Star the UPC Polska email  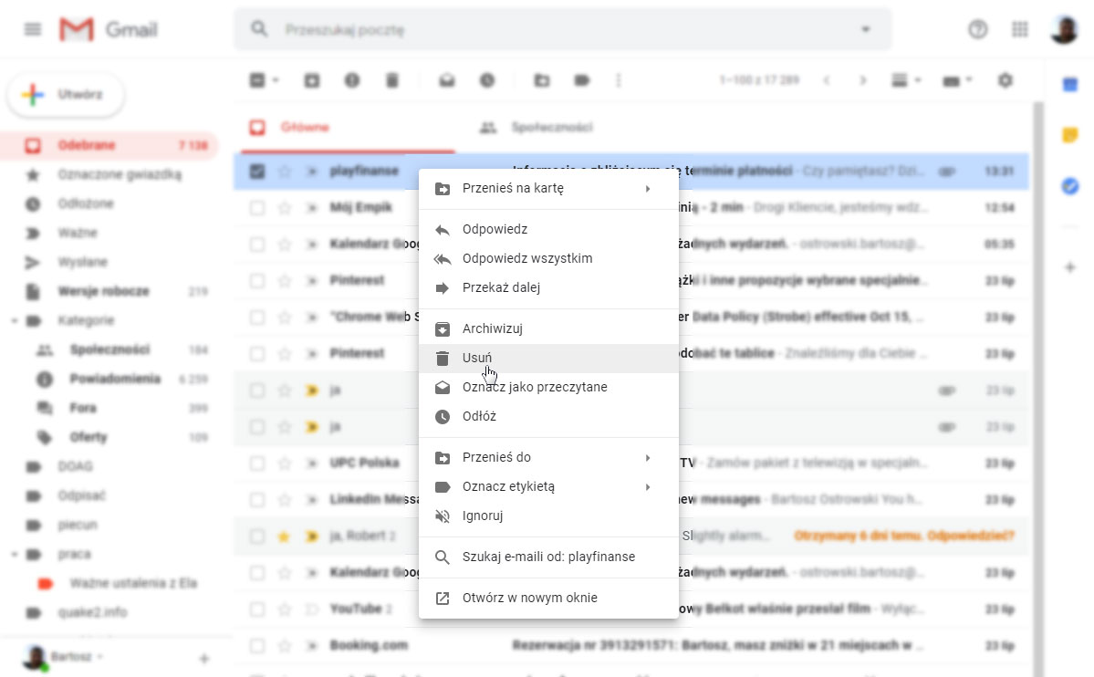pyautogui.click(x=285, y=463)
